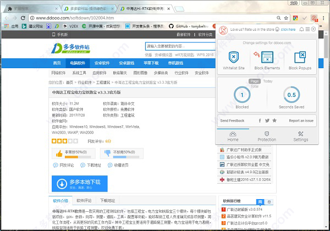Open the 行业软件 category link in subnav

pos(182,73)
